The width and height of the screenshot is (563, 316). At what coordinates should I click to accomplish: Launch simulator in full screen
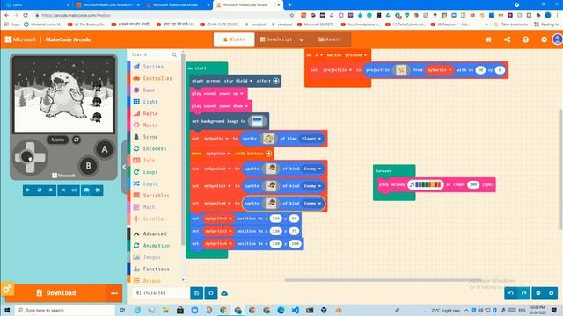(x=98, y=190)
